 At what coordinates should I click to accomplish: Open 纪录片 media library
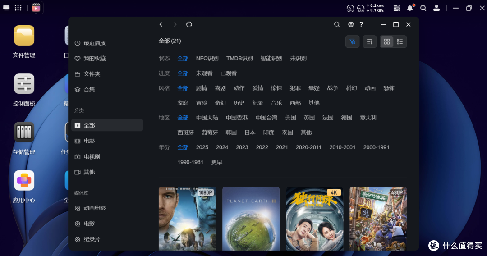107,239
